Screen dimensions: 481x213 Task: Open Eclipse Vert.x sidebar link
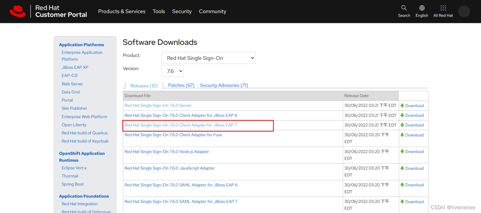74,168
